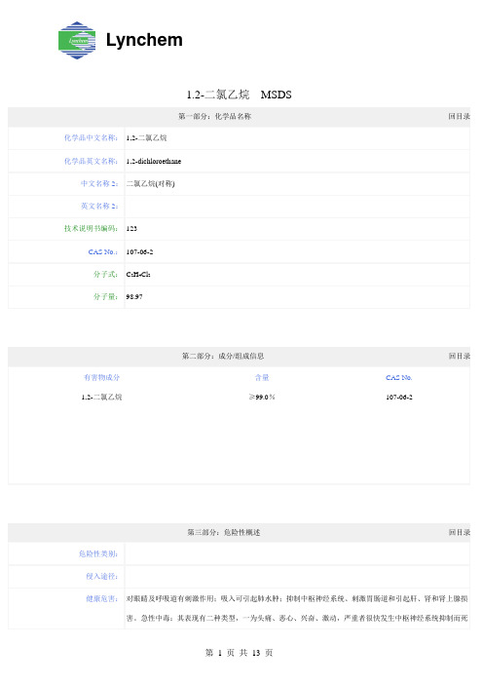Screen dimensions: 483x684
Task: Click the 技术说明书编码 green label
Action: [91, 228]
